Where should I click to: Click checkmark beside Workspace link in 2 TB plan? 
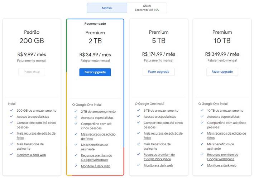point(76,155)
